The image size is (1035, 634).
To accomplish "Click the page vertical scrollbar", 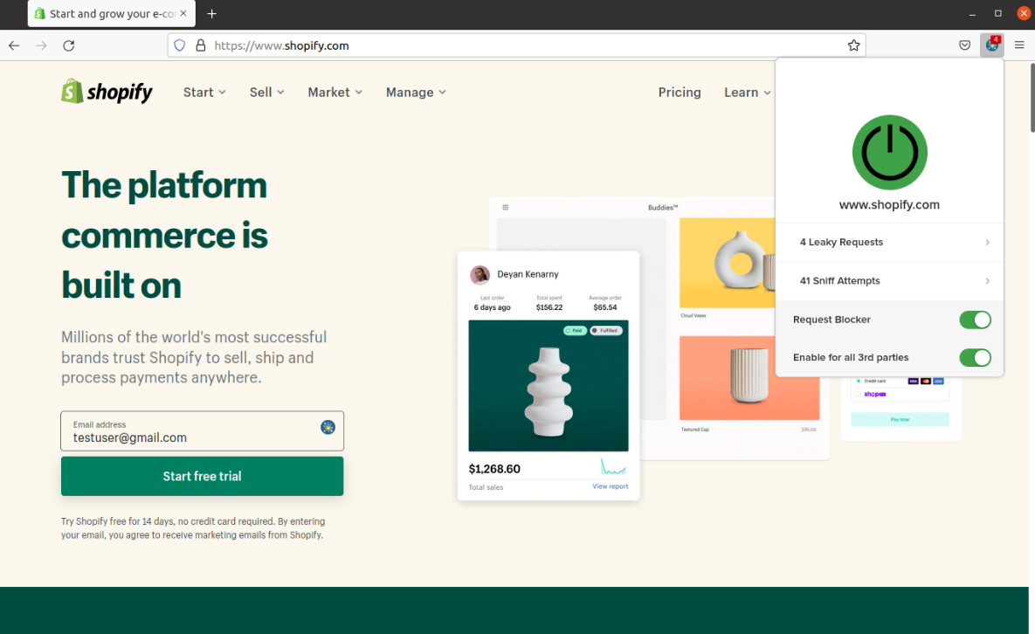I will point(1031,98).
